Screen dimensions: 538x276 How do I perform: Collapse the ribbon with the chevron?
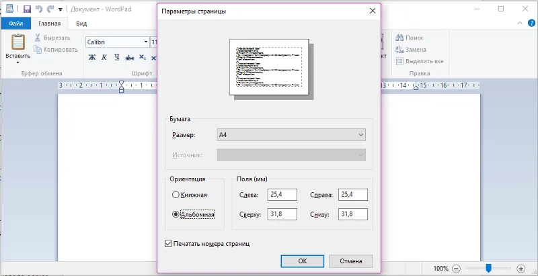click(x=520, y=24)
